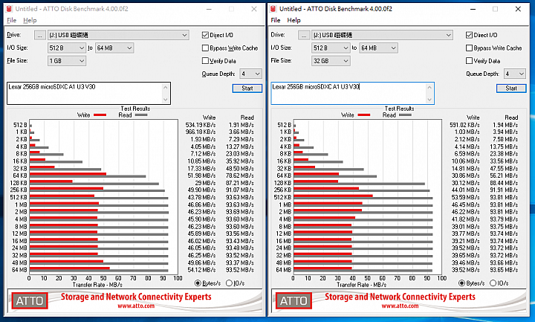Minimize the right ATTO Disk Benchmark window

pyautogui.click(x=473, y=9)
